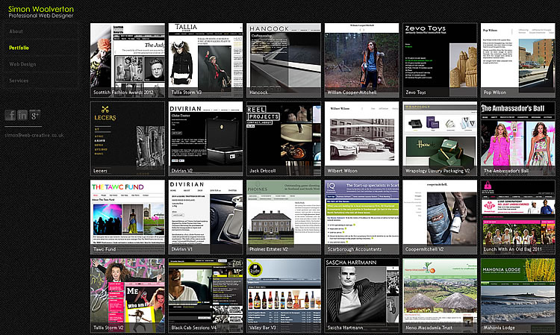Open Wrapology Luxury Packaging V2 thumbnail
The image size is (560, 335).
[440, 139]
